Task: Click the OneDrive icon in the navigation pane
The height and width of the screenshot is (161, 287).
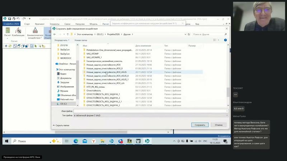Action: pos(57,64)
